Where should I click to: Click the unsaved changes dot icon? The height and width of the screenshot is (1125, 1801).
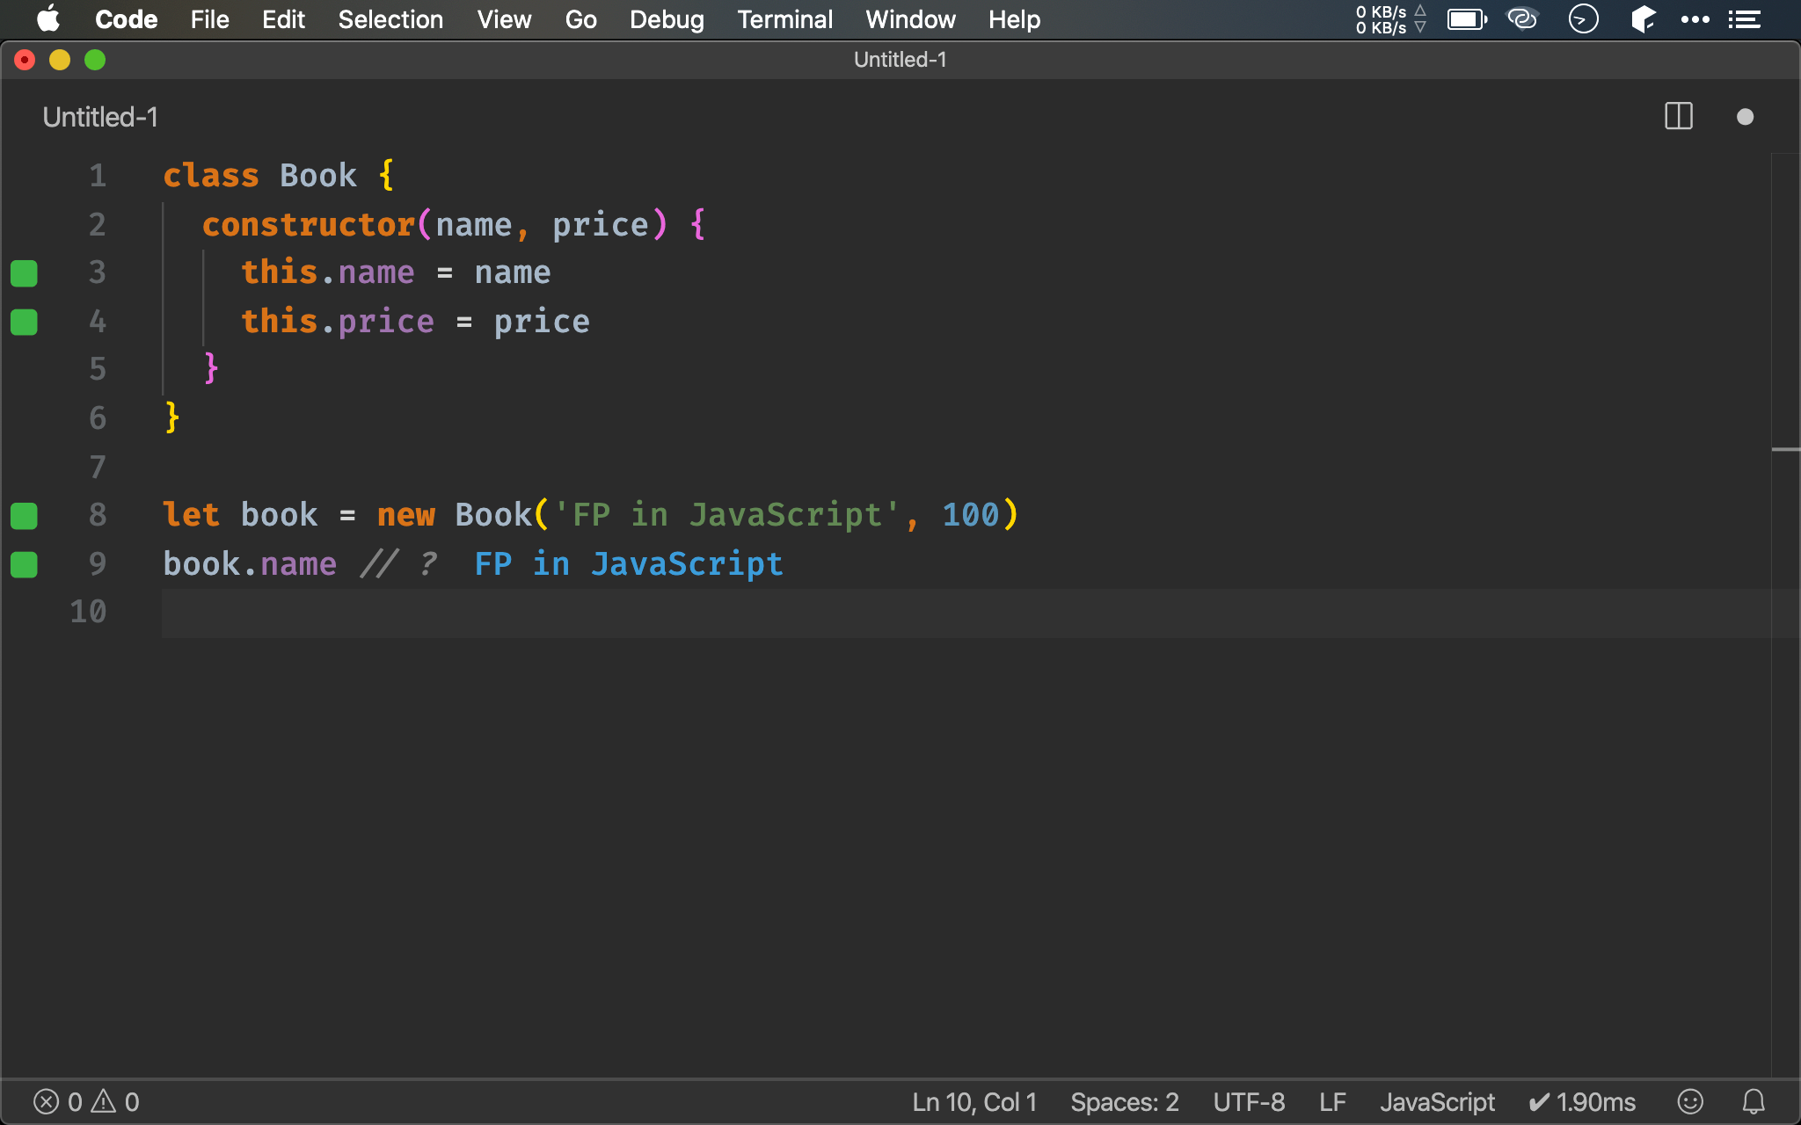(1745, 117)
